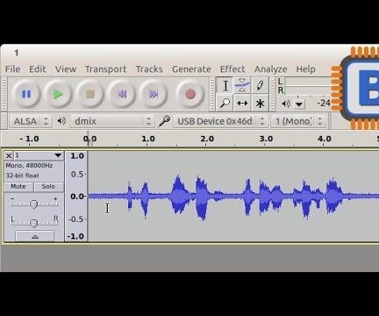
Task: Open the Analyze menu
Action: click(271, 69)
